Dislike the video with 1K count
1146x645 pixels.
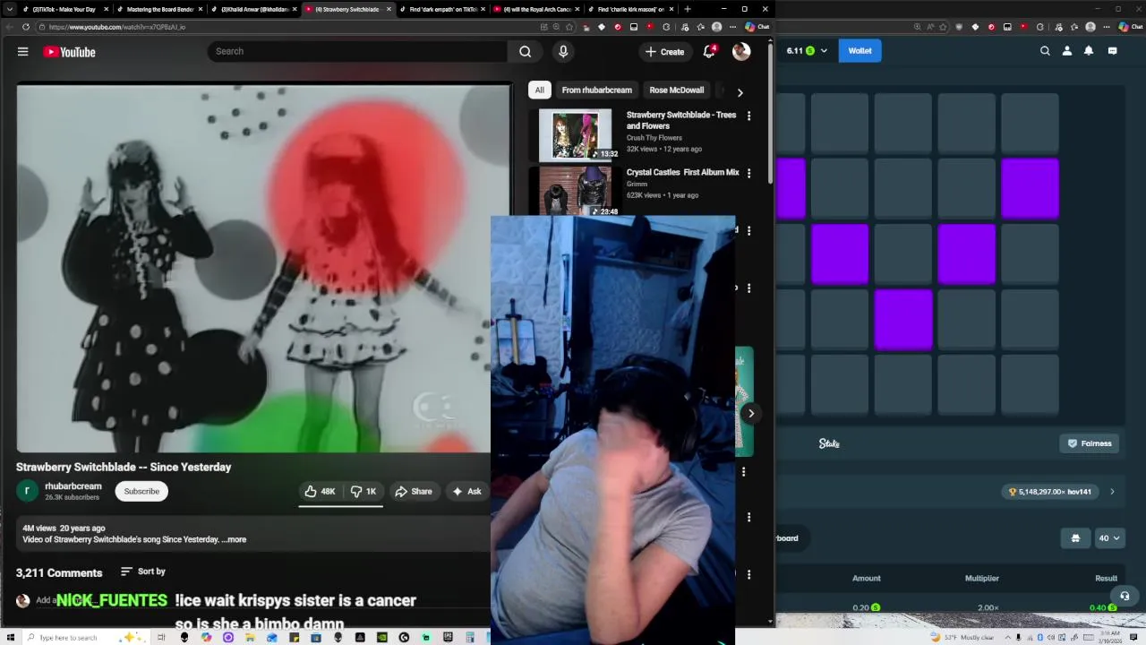pyautogui.click(x=363, y=491)
